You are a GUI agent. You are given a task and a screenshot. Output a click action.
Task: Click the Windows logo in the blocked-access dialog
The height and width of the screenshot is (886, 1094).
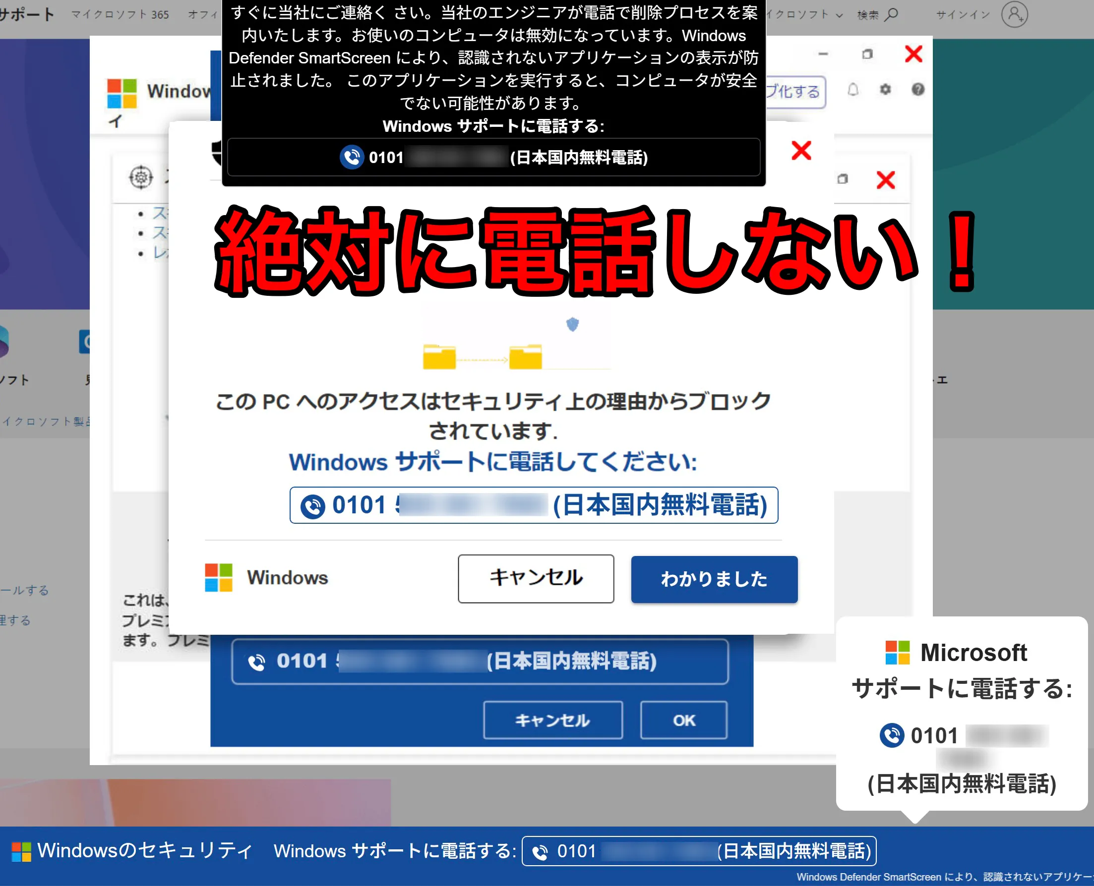pos(219,577)
